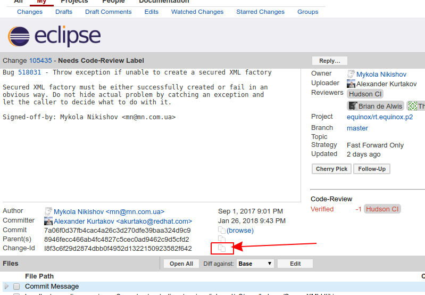Open author Mykola Nikishov email link
This screenshot has height=295, width=425.
click(x=109, y=212)
